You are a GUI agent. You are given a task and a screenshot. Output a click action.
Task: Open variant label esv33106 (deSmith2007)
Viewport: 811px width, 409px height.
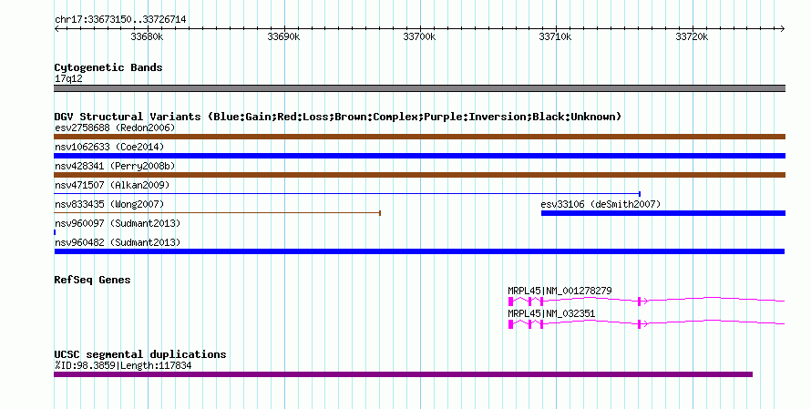click(601, 204)
